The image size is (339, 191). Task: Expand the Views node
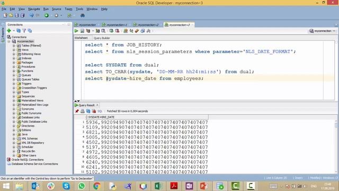pos(14,50)
